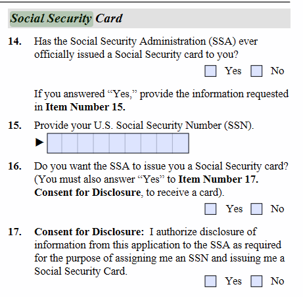Click the second digit cell of the SSN field

70,143
